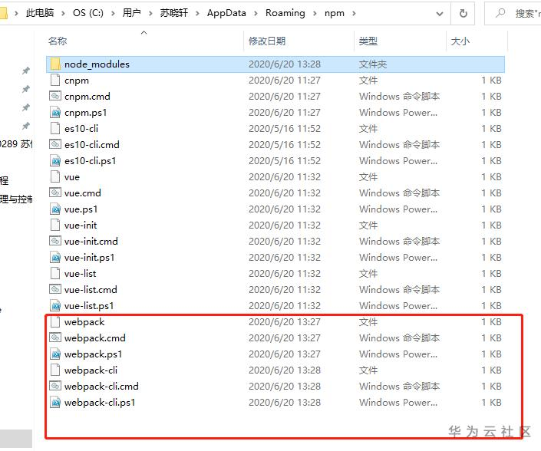This screenshot has height=451, width=541.
Task: Expand the chevron after AppData
Action: coord(256,14)
